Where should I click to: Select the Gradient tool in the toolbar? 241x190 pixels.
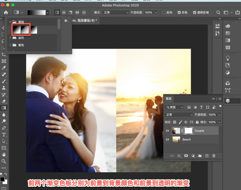coord(4,108)
